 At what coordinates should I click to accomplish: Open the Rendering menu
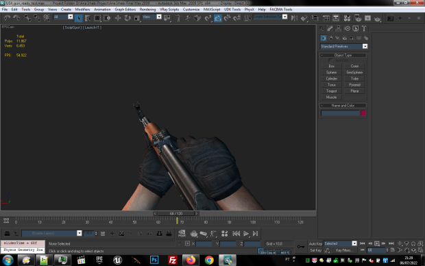(x=147, y=10)
